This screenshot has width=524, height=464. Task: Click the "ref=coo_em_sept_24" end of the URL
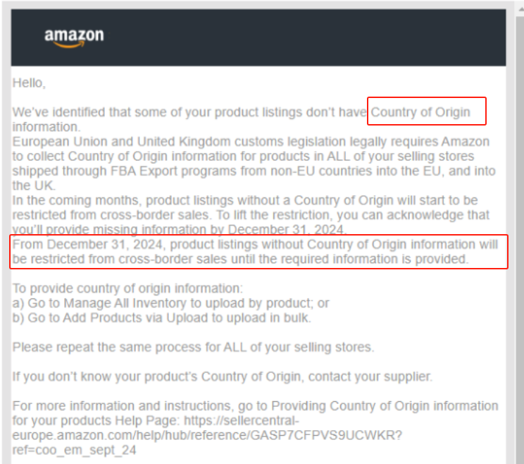click(x=74, y=449)
